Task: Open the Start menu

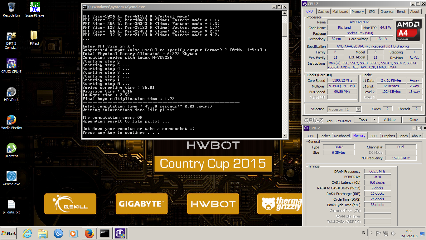Action: pos(9,233)
